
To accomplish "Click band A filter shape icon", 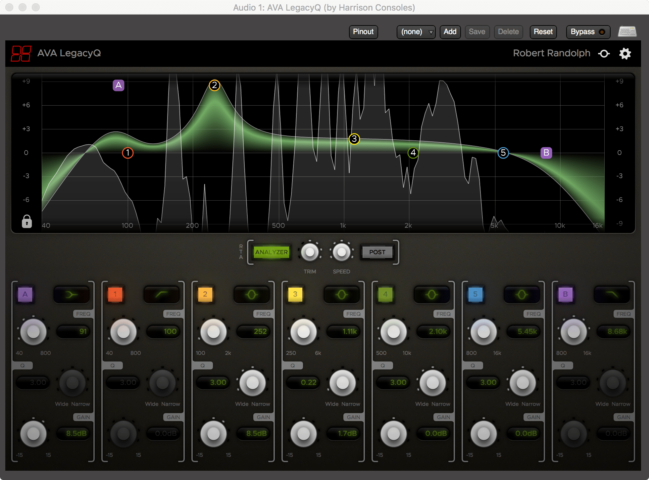I will pyautogui.click(x=72, y=294).
